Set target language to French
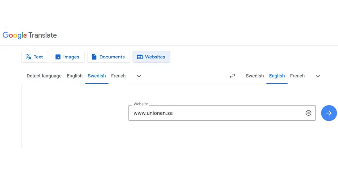Screen dimensions: 338x190 (x=297, y=76)
